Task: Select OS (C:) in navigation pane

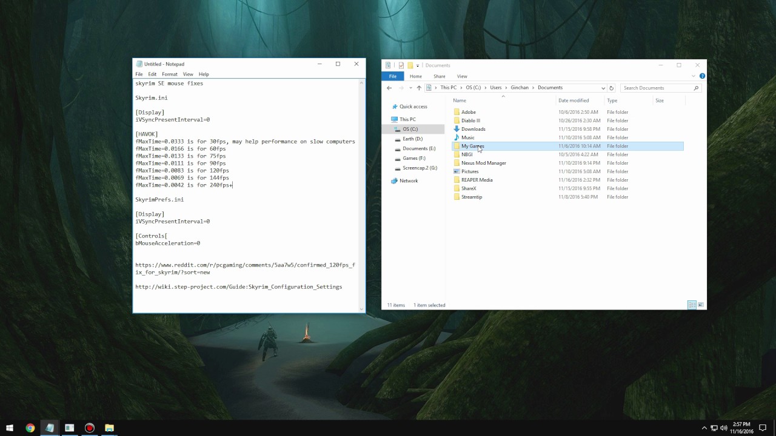Action: pyautogui.click(x=410, y=129)
